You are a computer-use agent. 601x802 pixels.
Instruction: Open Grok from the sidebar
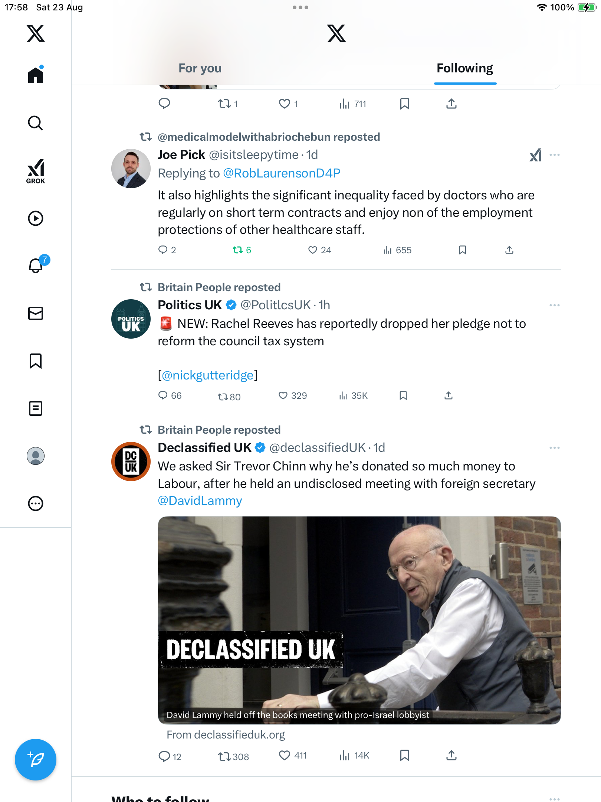pos(36,172)
